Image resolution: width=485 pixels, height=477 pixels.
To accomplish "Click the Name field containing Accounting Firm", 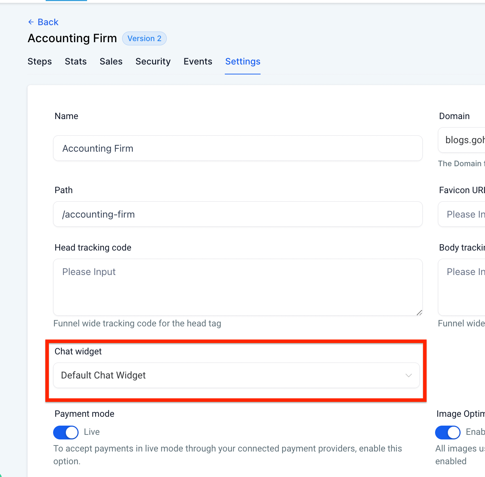I will coord(238,148).
